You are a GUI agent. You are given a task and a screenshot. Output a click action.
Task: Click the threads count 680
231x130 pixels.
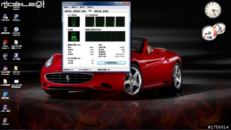point(123,50)
